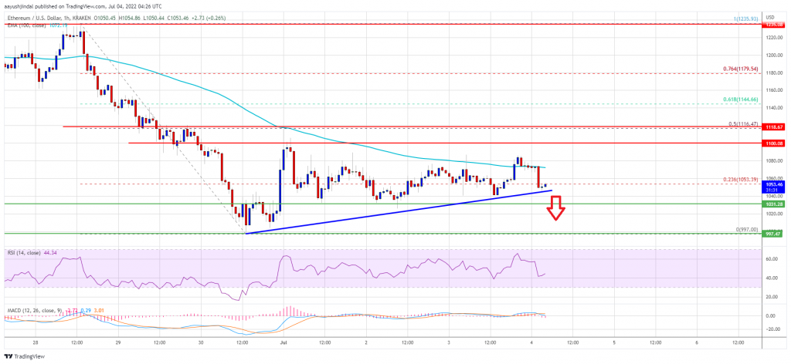The height and width of the screenshot is (364, 791).
Task: Click the Jul marker on time axis
Action: [x=283, y=343]
